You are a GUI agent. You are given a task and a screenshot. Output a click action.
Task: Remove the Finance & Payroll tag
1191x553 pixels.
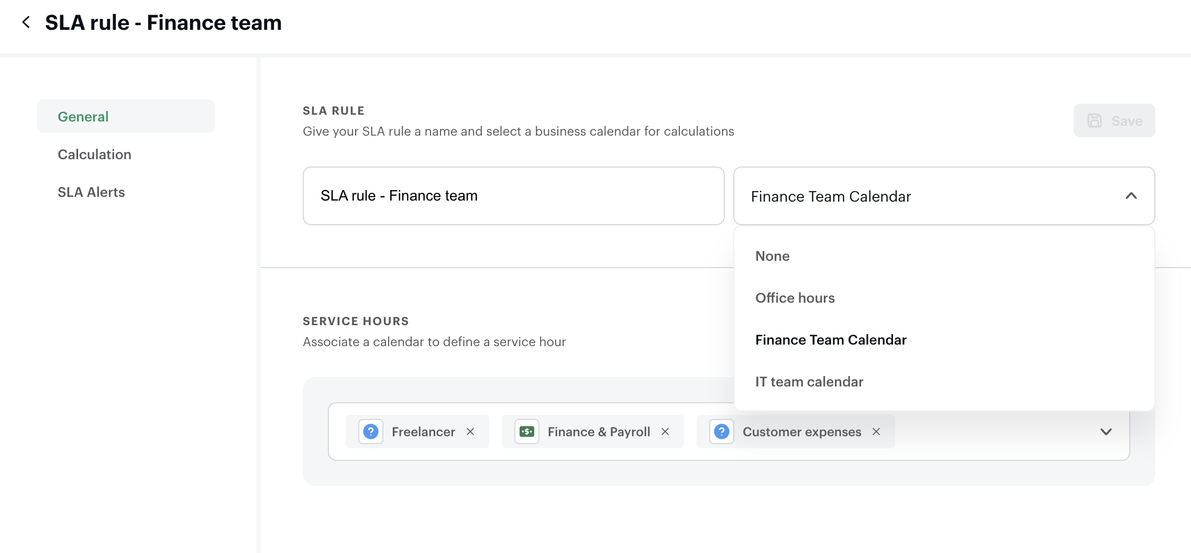pyautogui.click(x=665, y=432)
